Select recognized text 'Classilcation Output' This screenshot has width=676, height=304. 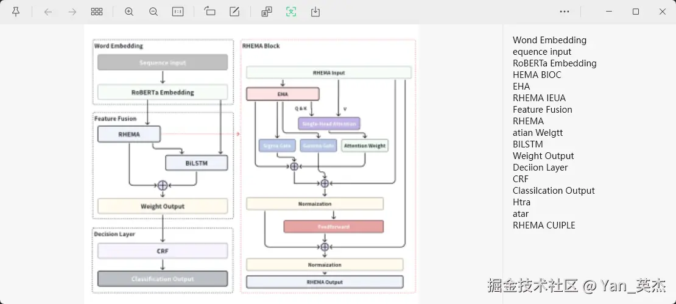point(554,191)
